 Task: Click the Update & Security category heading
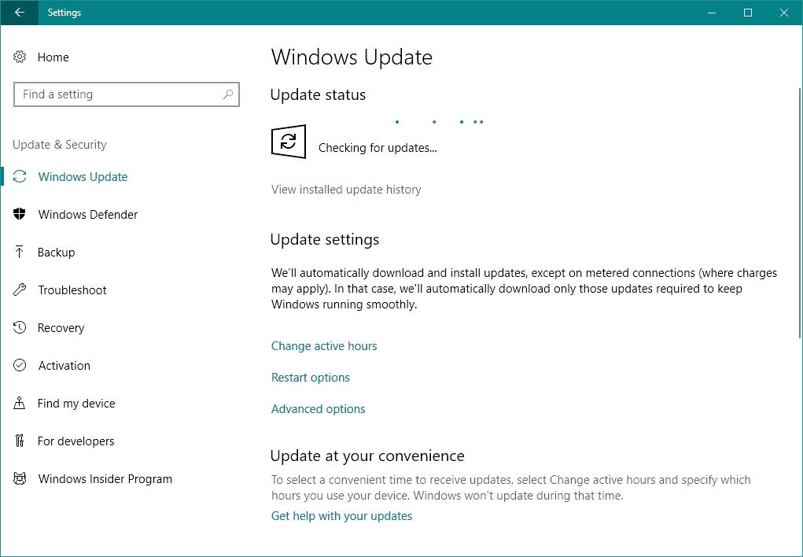[60, 145]
